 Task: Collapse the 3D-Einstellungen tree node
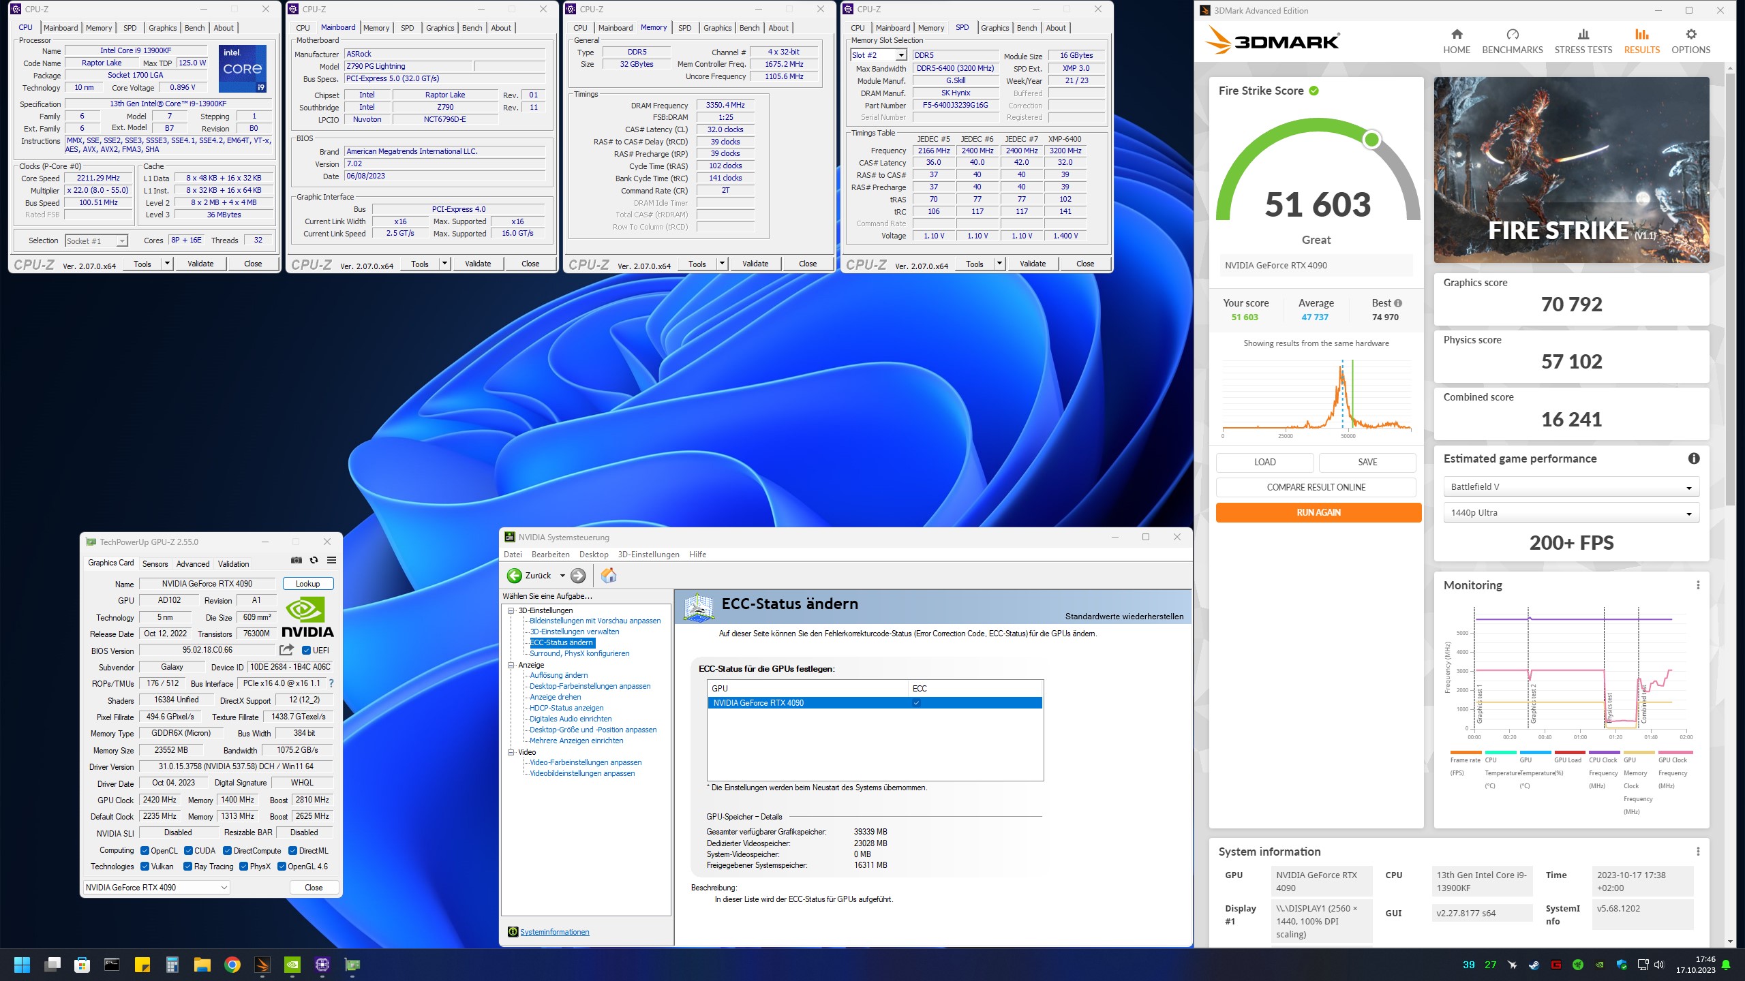(x=511, y=610)
